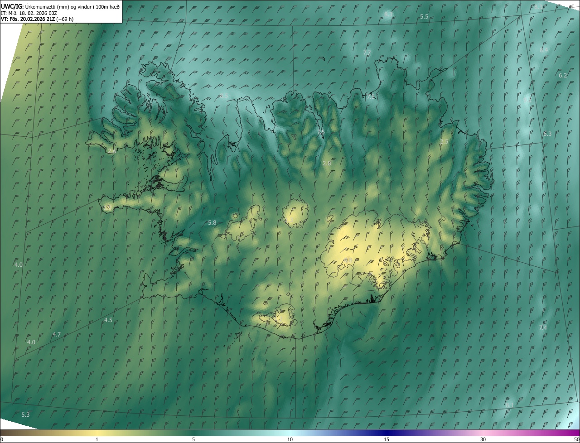Click the '5.5' value label on the map
Image resolution: width=580 pixels, height=443 pixels.
coord(424,16)
